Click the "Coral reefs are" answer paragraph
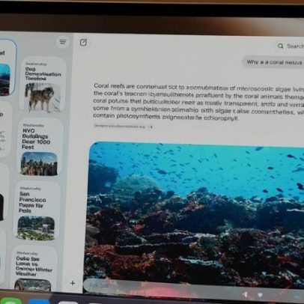 (x=198, y=102)
